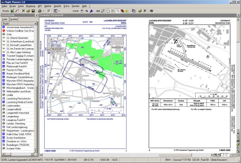Click the Climb/Descend status bar entry

(x=219, y=160)
